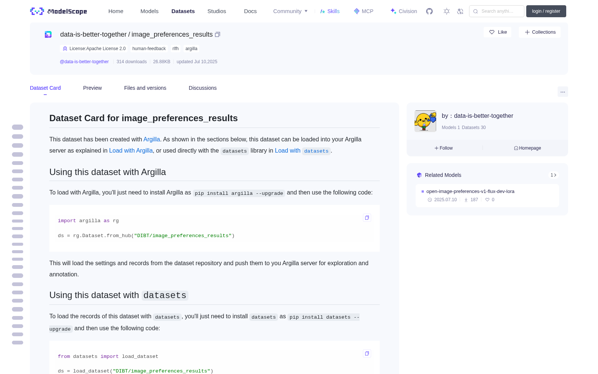Switch language with the translate icon

point(460,11)
